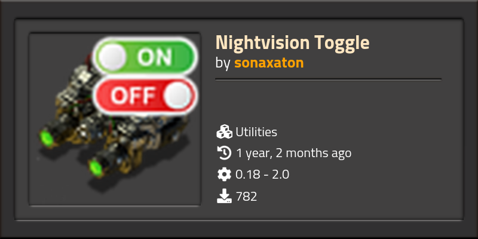The width and height of the screenshot is (478, 239).
Task: Click the divider line under author name
Action: pyautogui.click(x=328, y=79)
